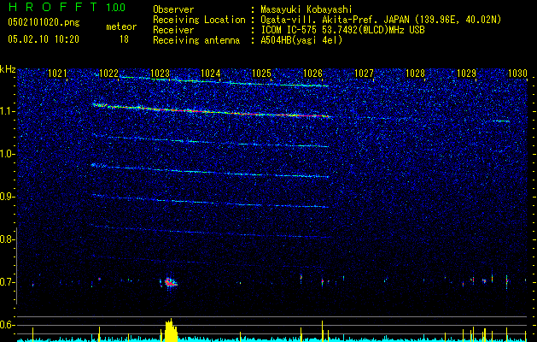Screen dimensions: 537x342
Task: Click observer name Masayuki Kobayashi
Action: point(306,9)
